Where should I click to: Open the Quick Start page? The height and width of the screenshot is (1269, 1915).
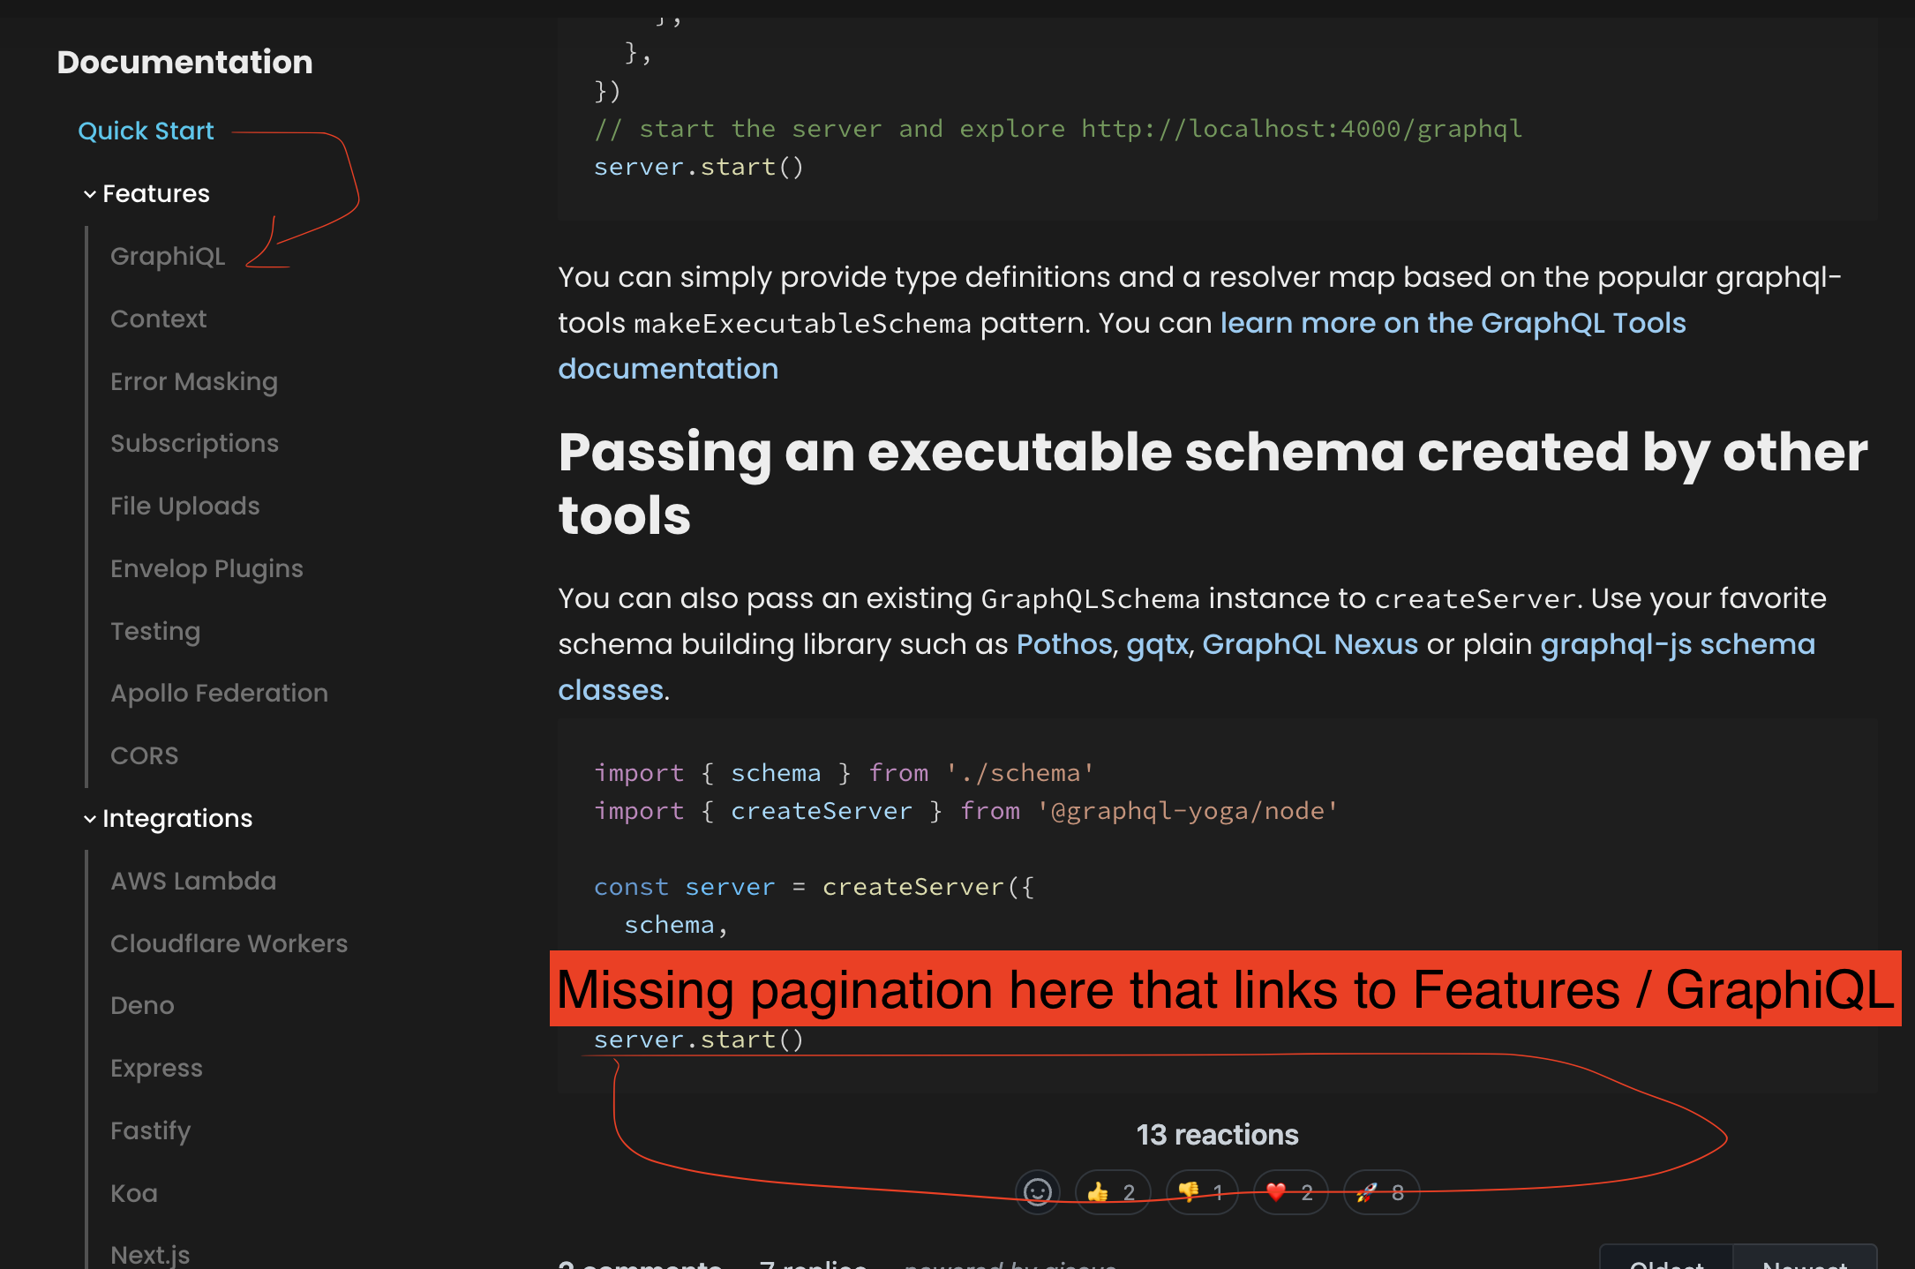click(x=146, y=131)
